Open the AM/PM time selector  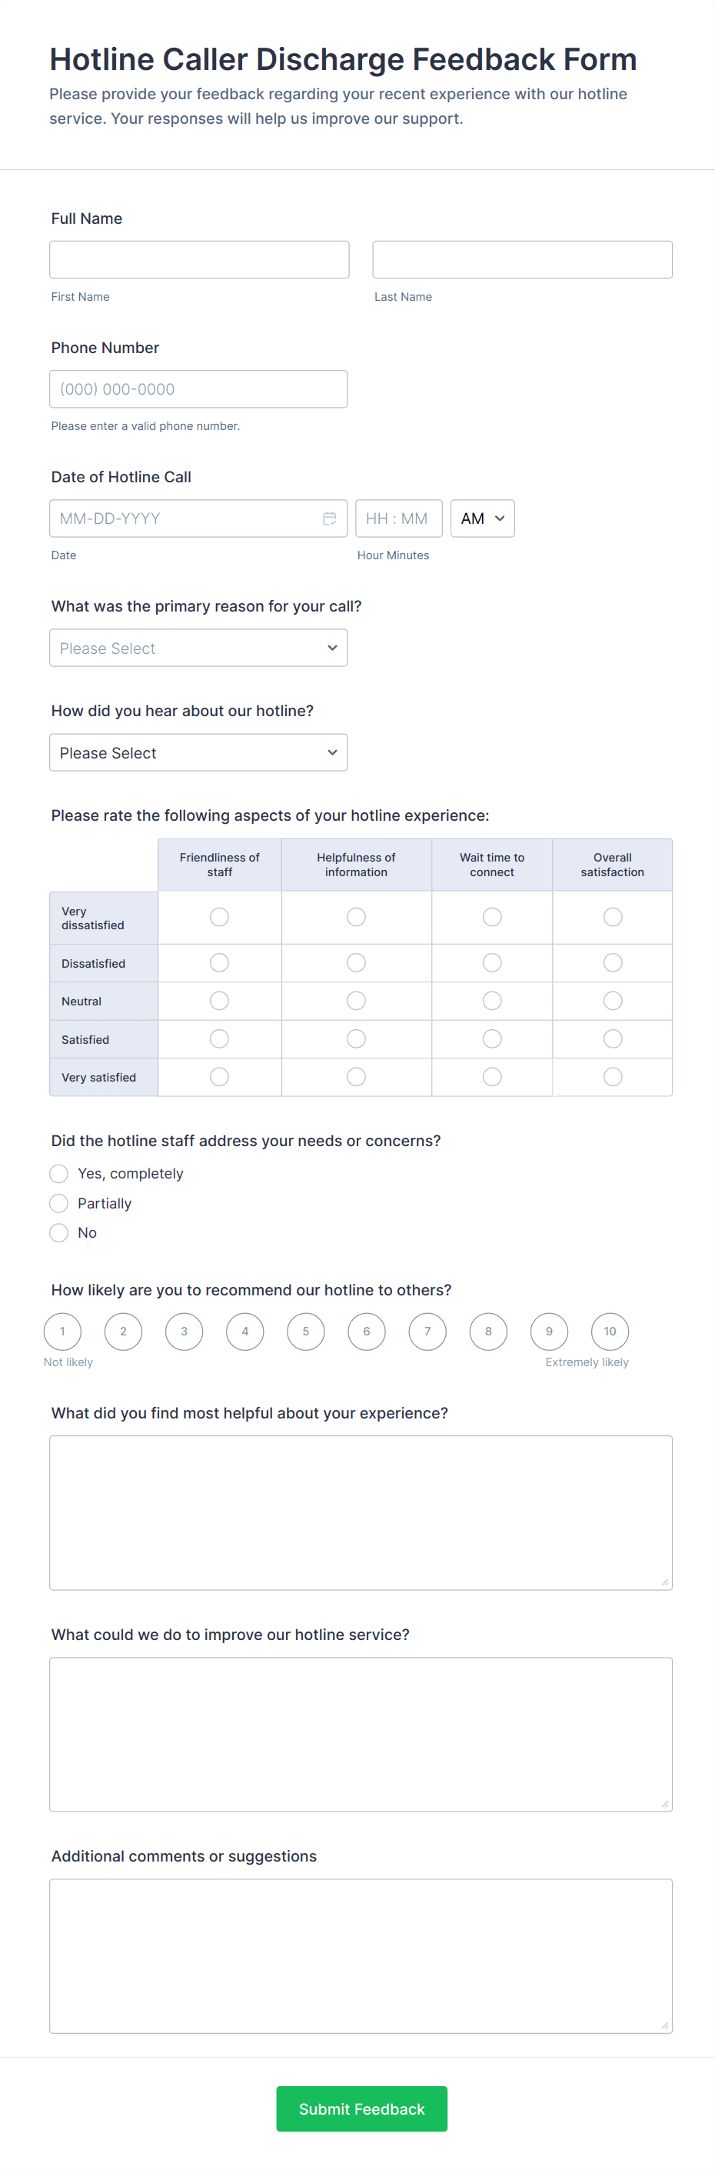[x=482, y=518]
